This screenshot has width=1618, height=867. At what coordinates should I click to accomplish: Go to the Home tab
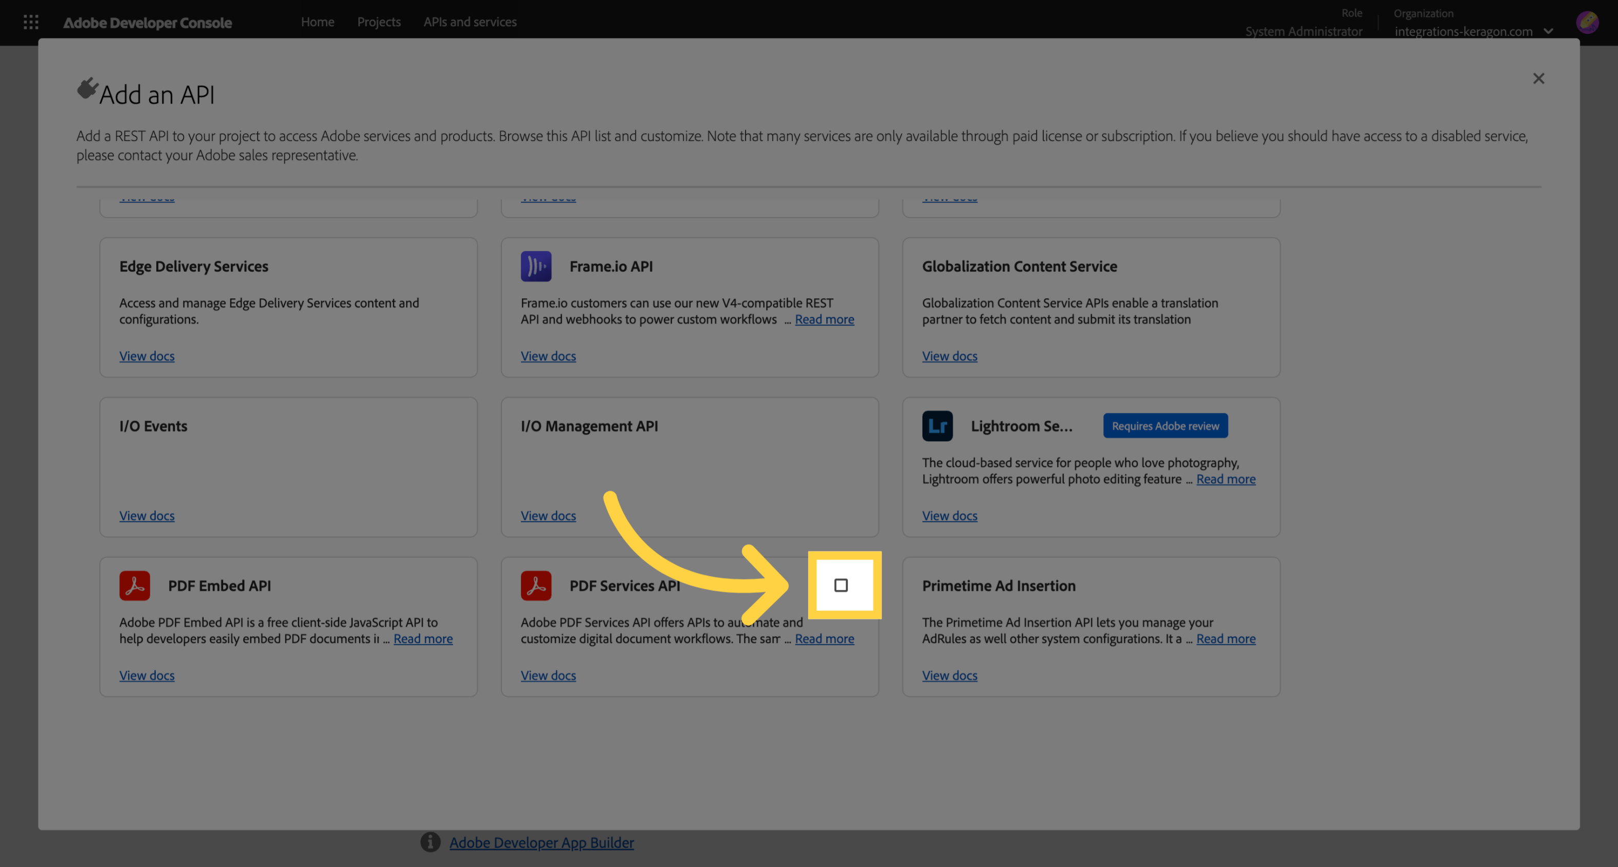[317, 22]
